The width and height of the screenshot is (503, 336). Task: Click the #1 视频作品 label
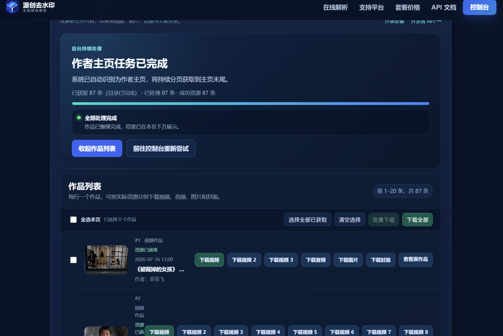(149, 240)
